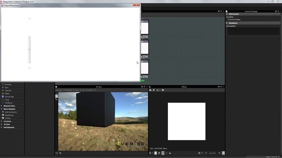Open the View menu in 3D view
The image size is (282, 158).
[x=84, y=90]
